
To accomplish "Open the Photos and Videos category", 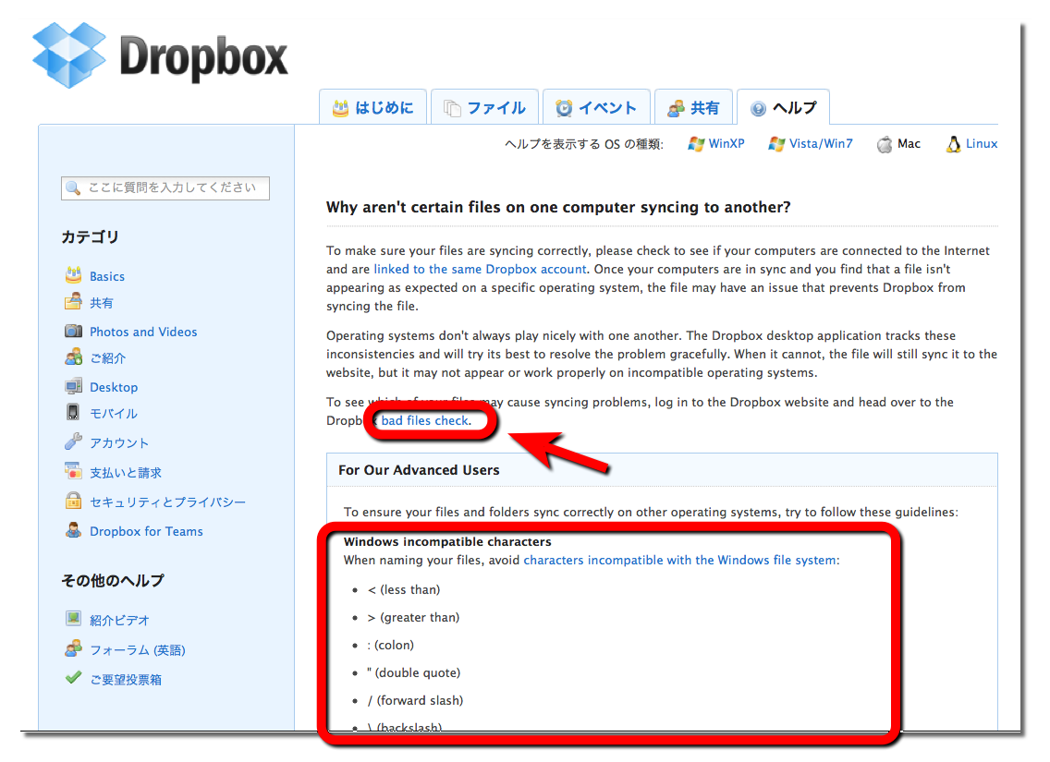I will coord(143,332).
